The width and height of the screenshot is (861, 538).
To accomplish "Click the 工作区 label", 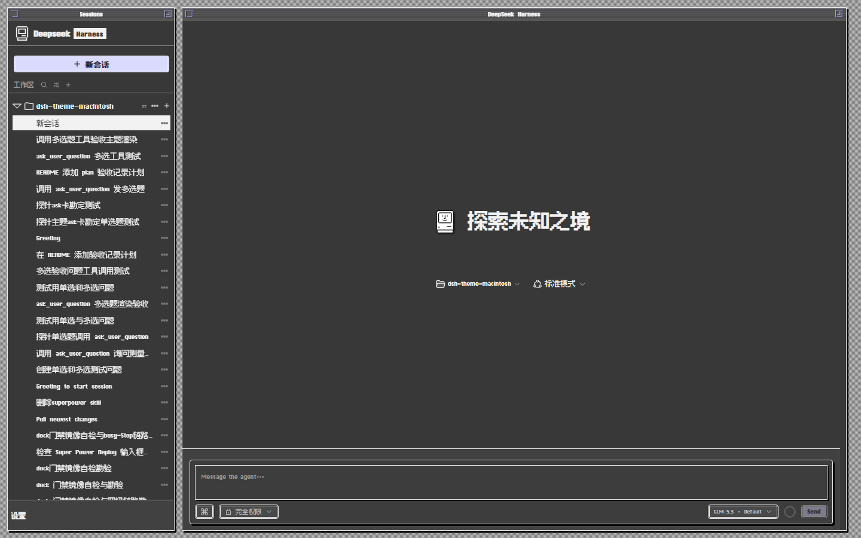I will (x=24, y=85).
